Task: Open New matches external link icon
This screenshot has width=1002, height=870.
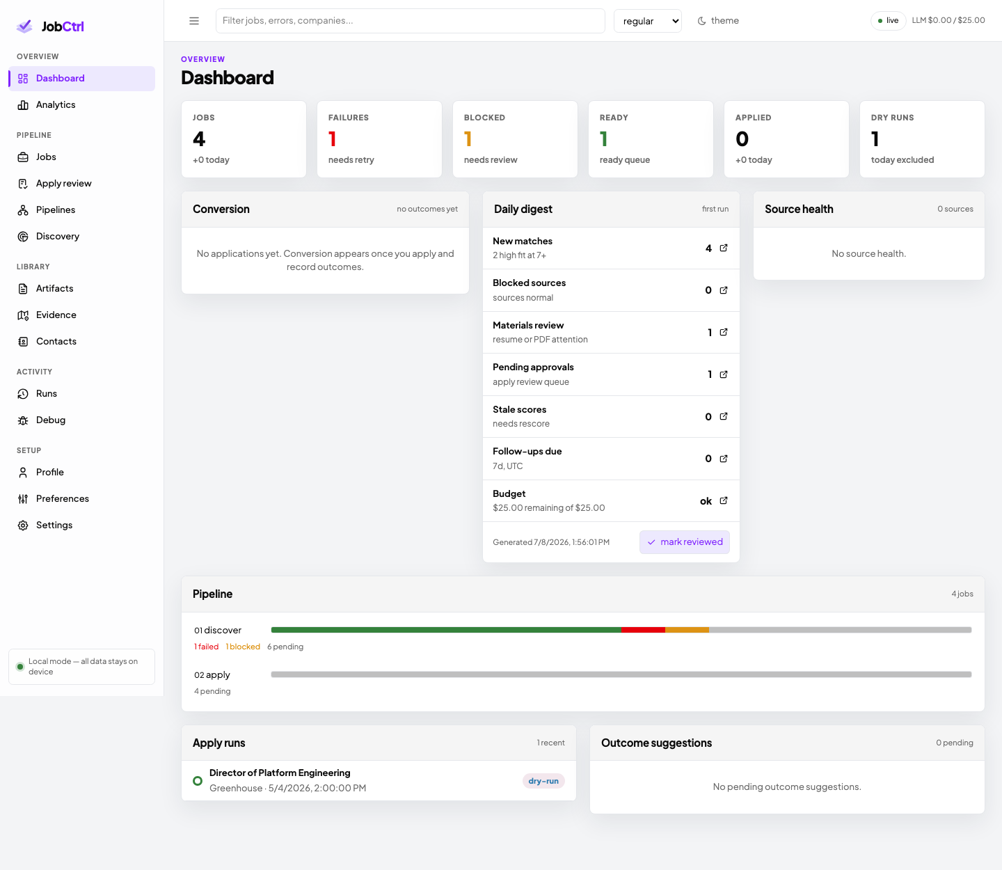Action: [x=724, y=248]
